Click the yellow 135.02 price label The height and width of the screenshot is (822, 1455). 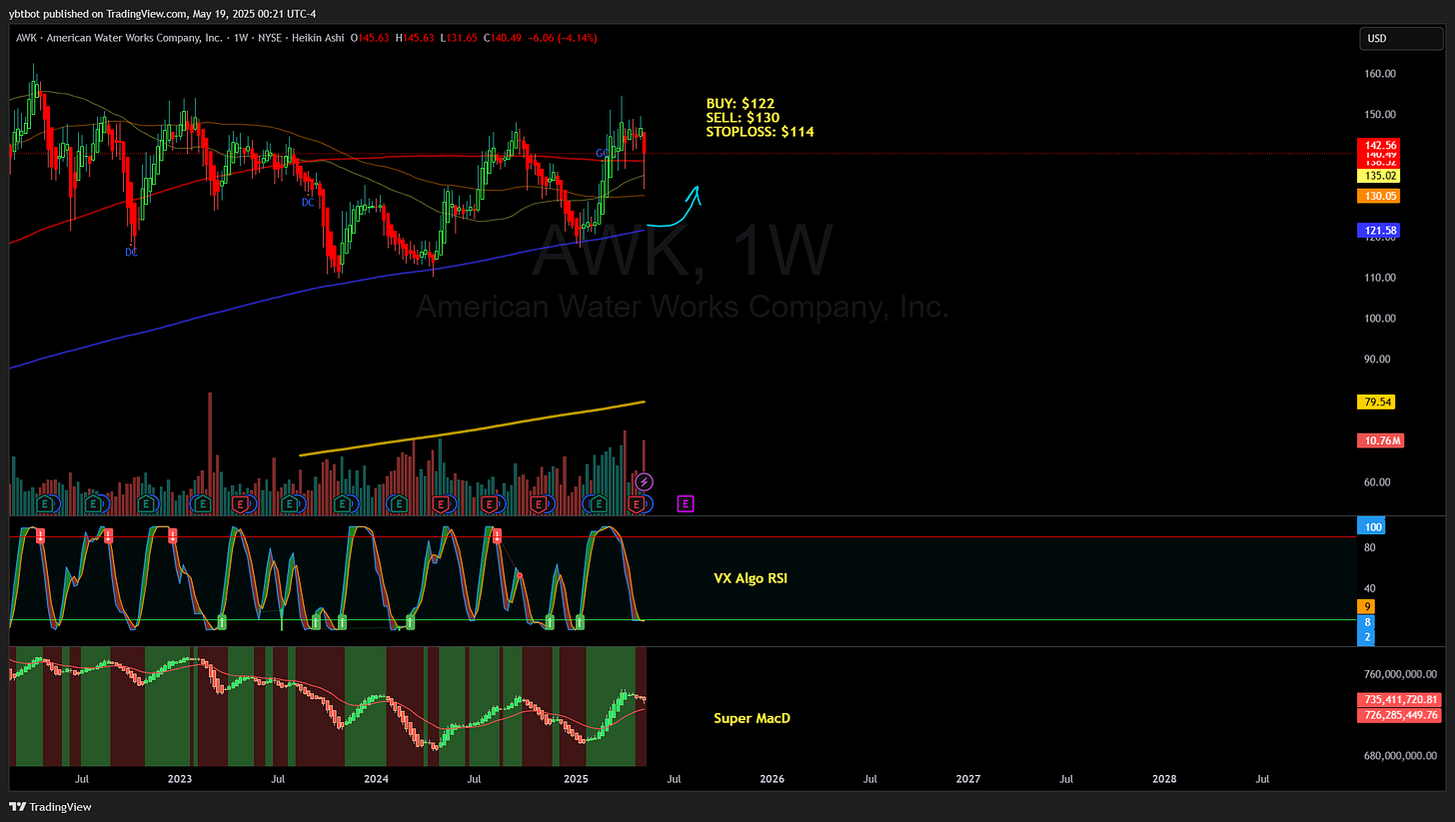click(x=1377, y=176)
